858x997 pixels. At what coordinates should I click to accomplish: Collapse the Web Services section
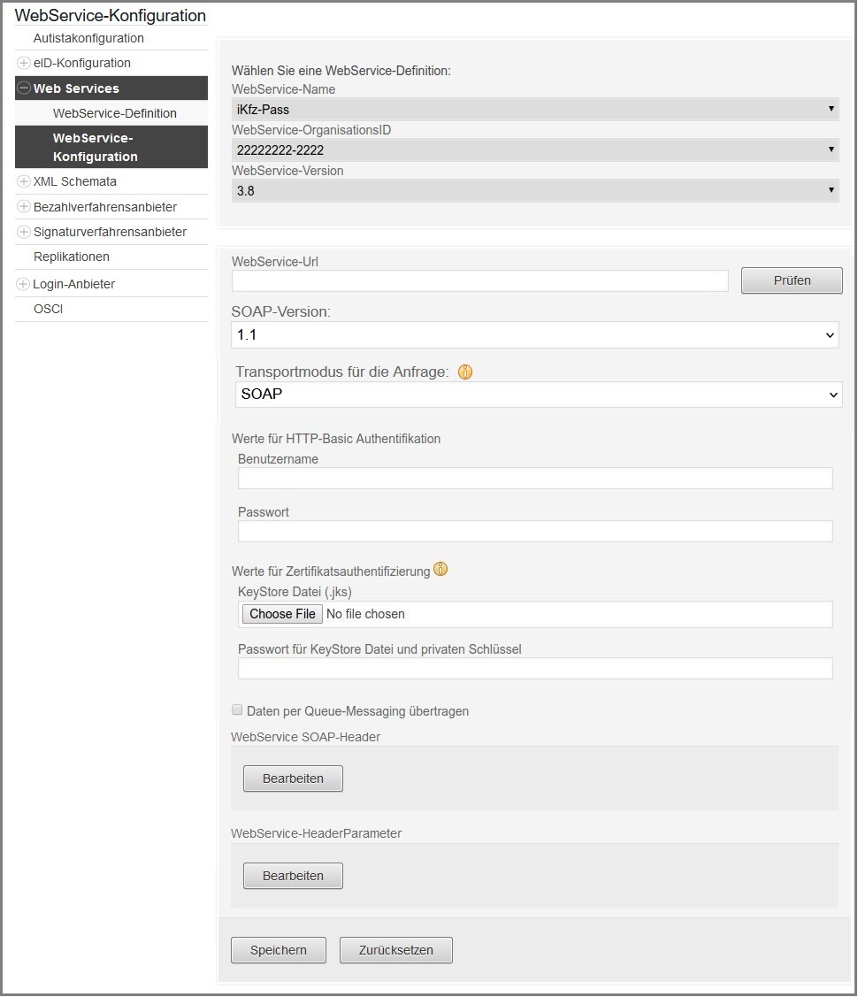(24, 88)
